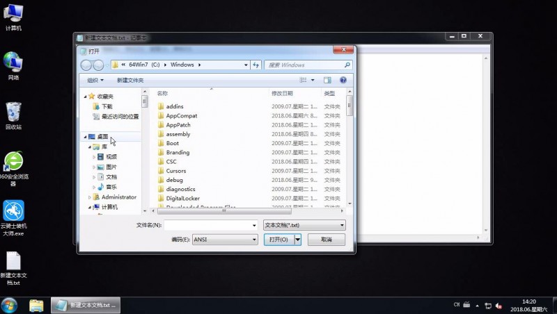Expand the 视频 Videos library node
The width and height of the screenshot is (557, 314).
click(94, 156)
